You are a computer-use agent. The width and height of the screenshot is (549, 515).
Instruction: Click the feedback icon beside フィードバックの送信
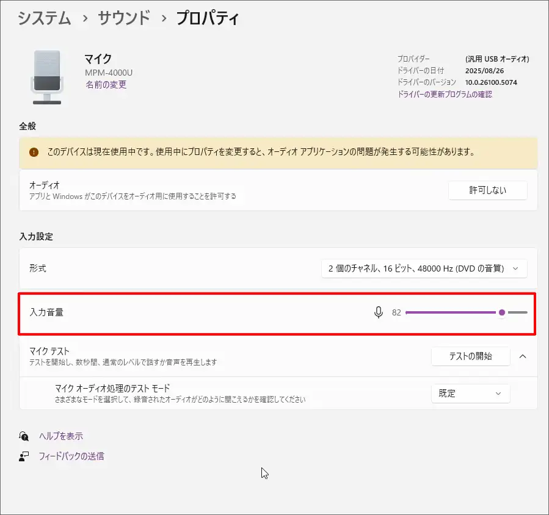tap(24, 456)
